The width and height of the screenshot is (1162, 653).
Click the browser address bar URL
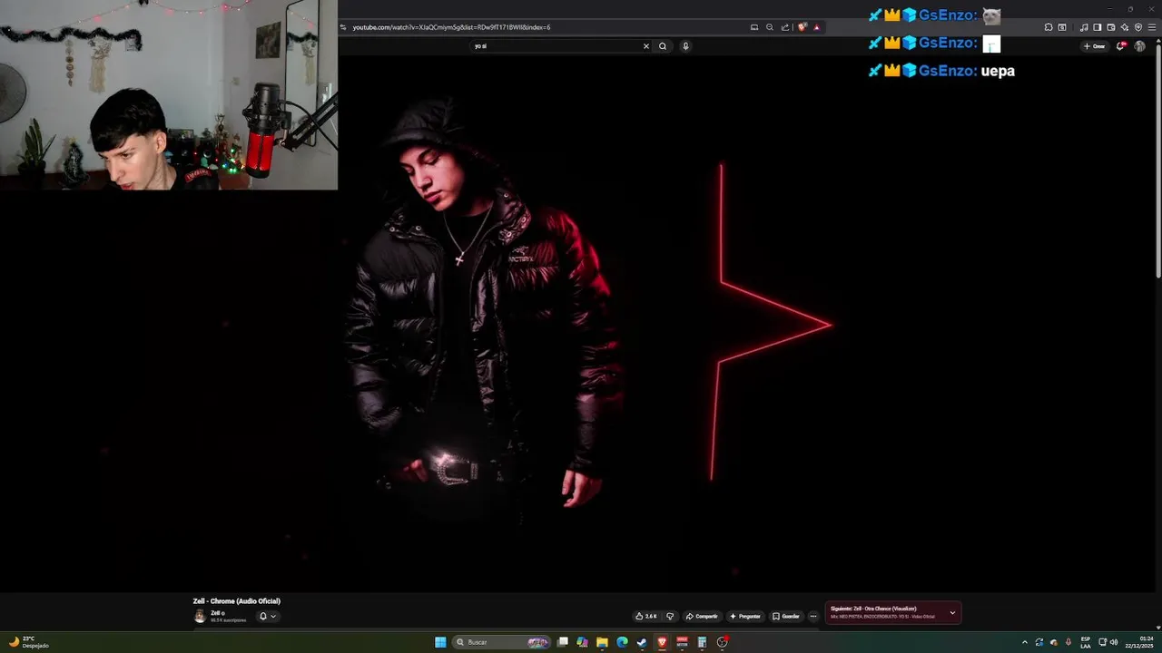pyautogui.click(x=451, y=27)
